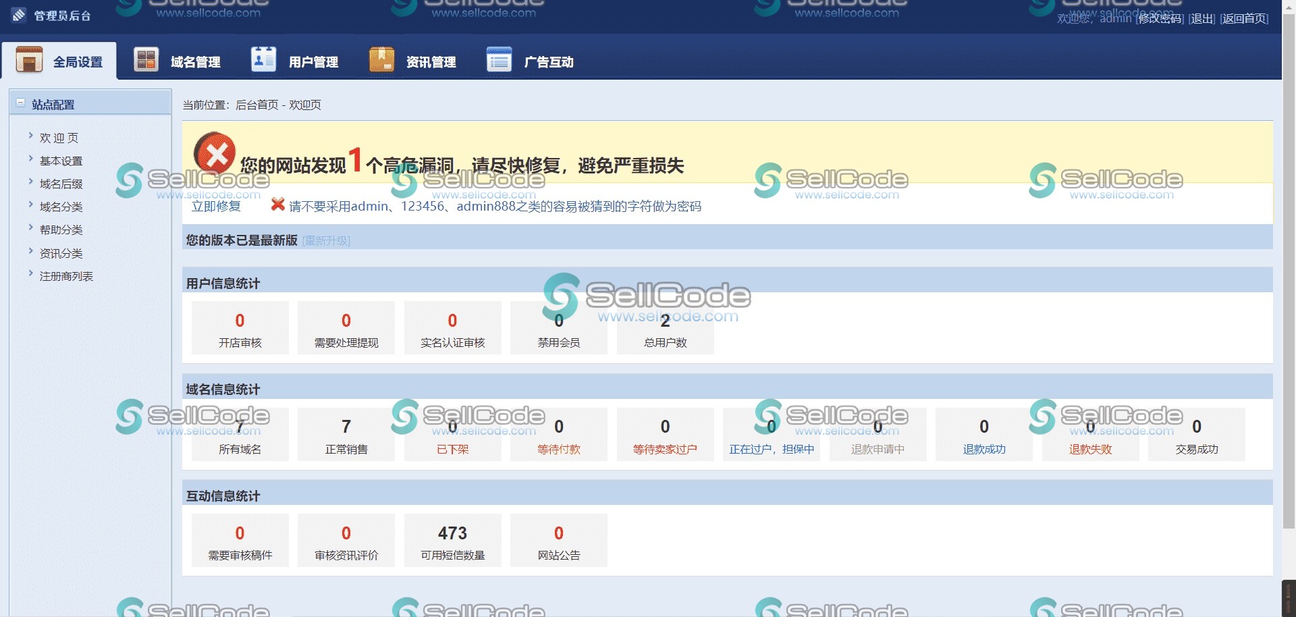Expand arrow beside 欢迎页 menu entry

pyautogui.click(x=31, y=136)
